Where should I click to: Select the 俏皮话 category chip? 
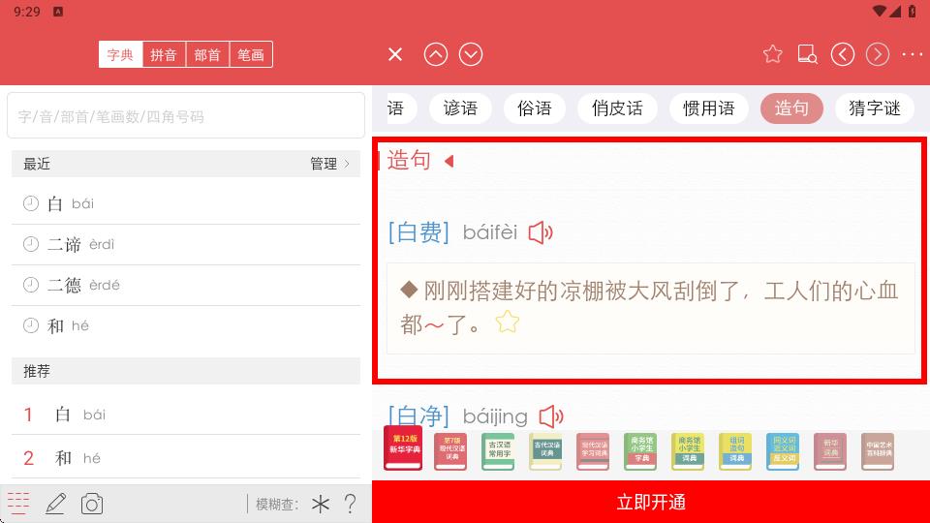coord(617,108)
